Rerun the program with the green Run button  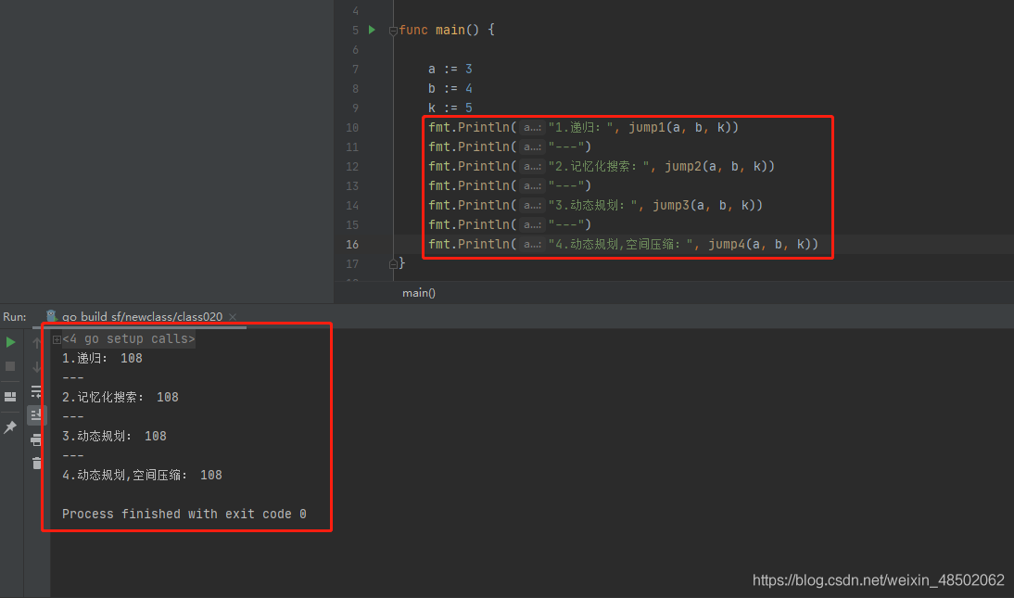tap(10, 342)
